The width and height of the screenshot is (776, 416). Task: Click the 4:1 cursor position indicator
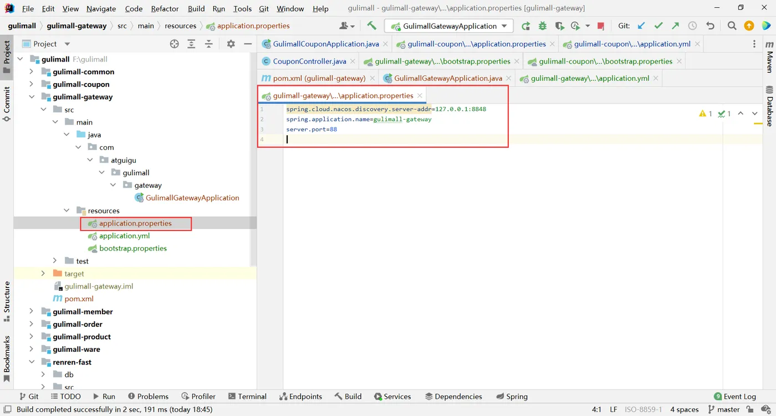[596, 409]
